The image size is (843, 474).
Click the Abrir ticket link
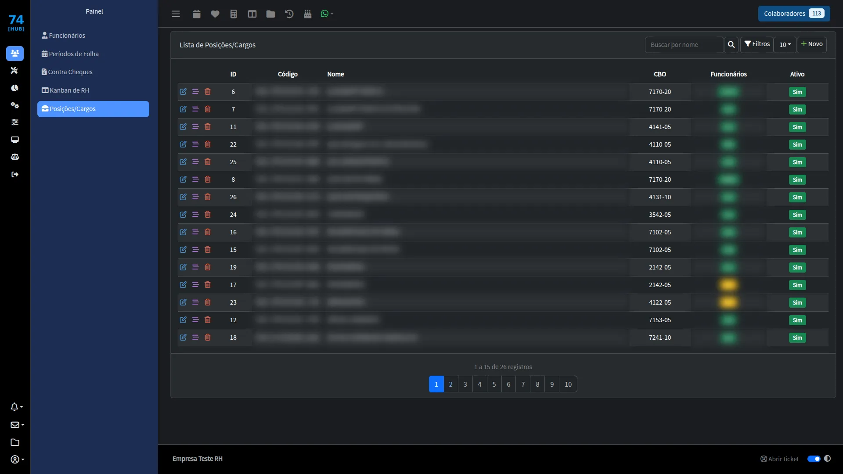(x=780, y=459)
